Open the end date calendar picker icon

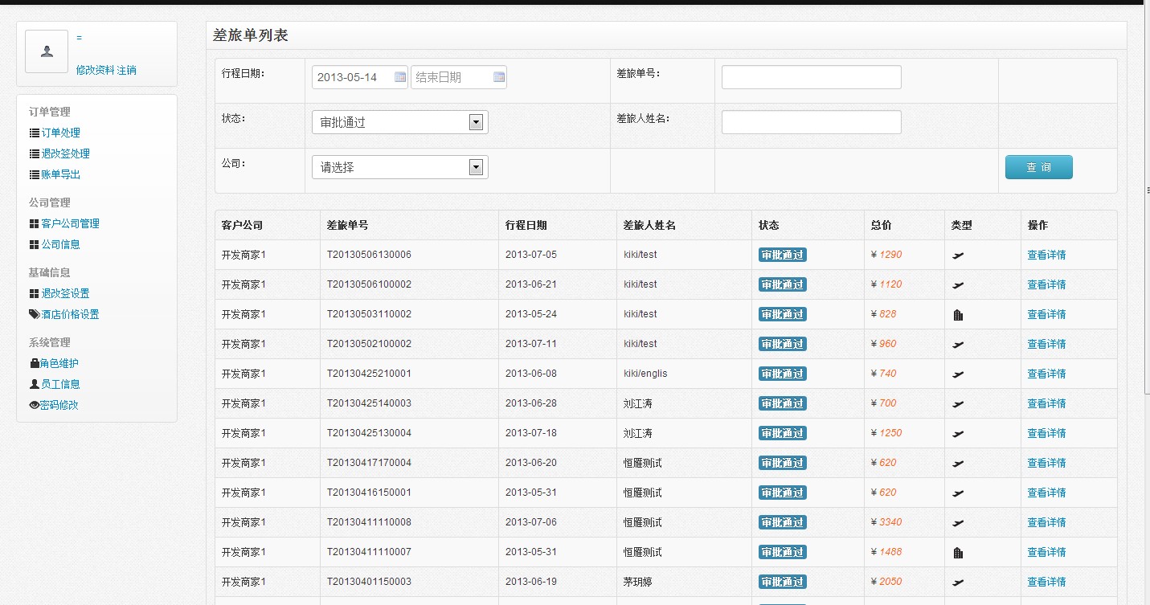click(x=499, y=77)
